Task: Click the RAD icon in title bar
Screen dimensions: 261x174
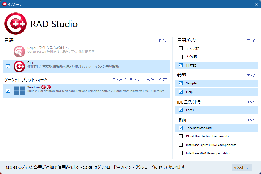Action: [4, 4]
